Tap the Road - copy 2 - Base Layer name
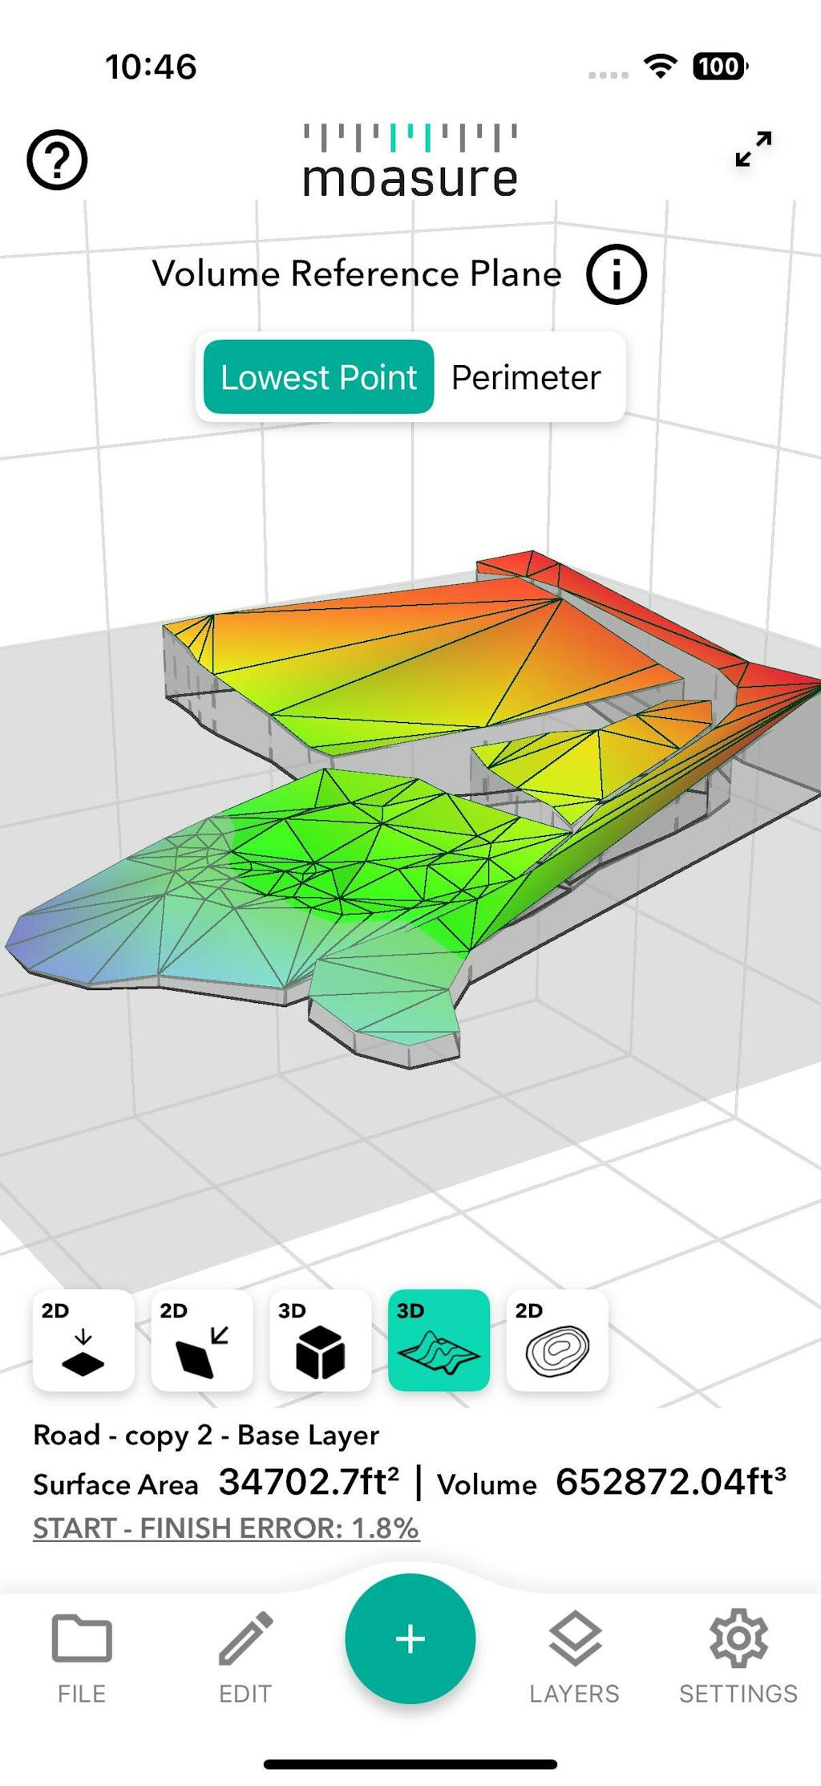This screenshot has width=821, height=1786. tap(206, 1435)
